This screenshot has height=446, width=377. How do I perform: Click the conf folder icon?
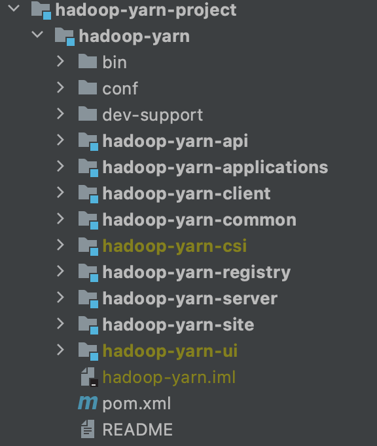88,88
